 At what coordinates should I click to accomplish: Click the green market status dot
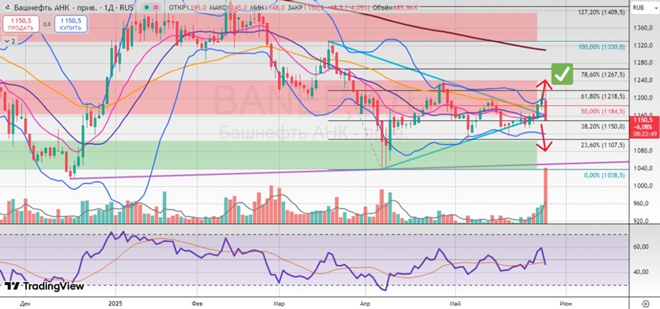tap(146, 7)
